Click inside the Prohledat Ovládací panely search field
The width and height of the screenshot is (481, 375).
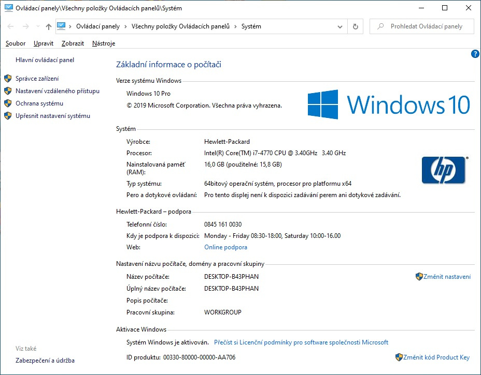pyautogui.click(x=425, y=26)
